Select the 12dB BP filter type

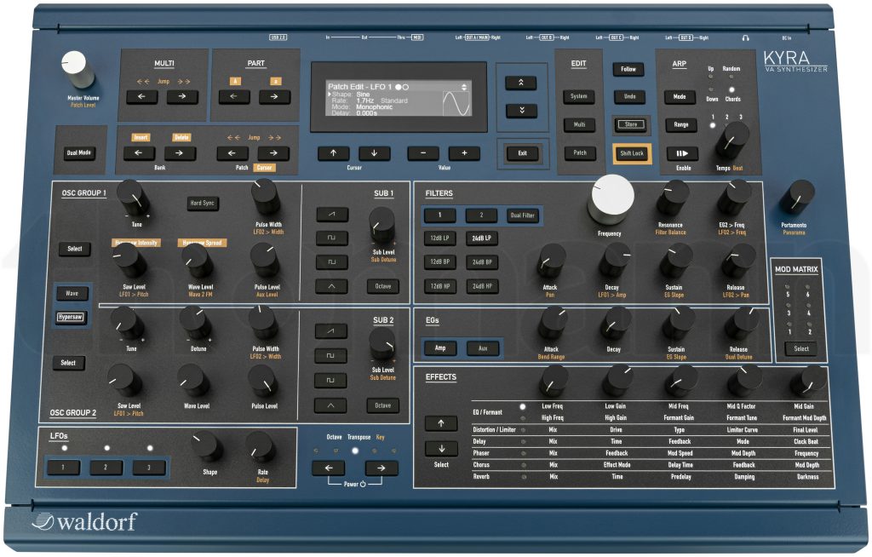tap(440, 262)
